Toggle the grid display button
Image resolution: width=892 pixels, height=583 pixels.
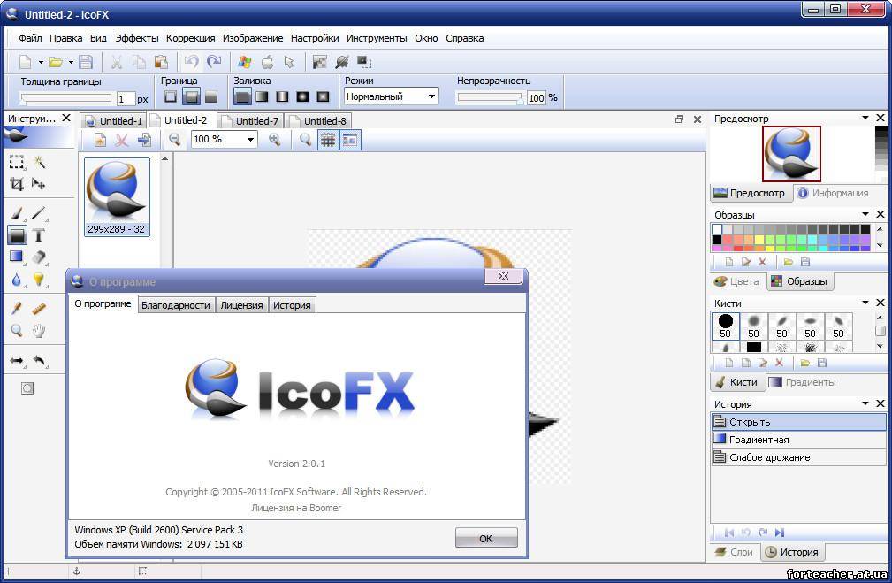pyautogui.click(x=328, y=140)
